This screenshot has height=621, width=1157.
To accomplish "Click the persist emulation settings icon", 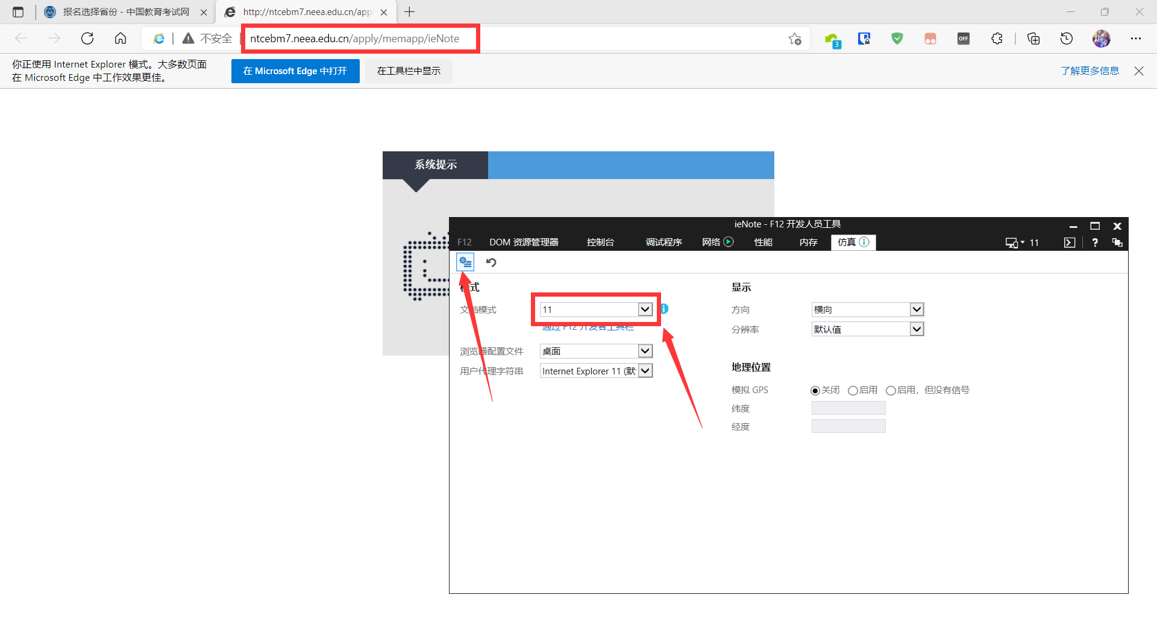I will (x=465, y=262).
